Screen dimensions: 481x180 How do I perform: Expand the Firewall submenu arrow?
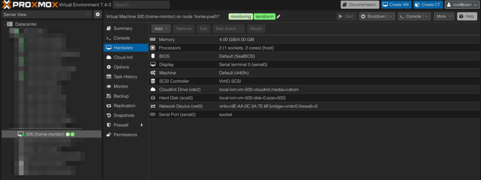click(x=142, y=125)
